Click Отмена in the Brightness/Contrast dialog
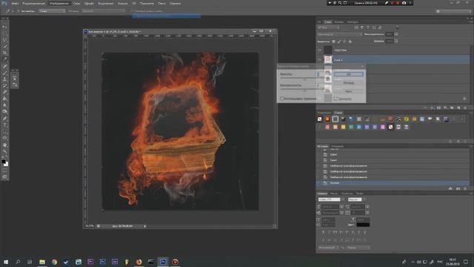 tap(349, 82)
